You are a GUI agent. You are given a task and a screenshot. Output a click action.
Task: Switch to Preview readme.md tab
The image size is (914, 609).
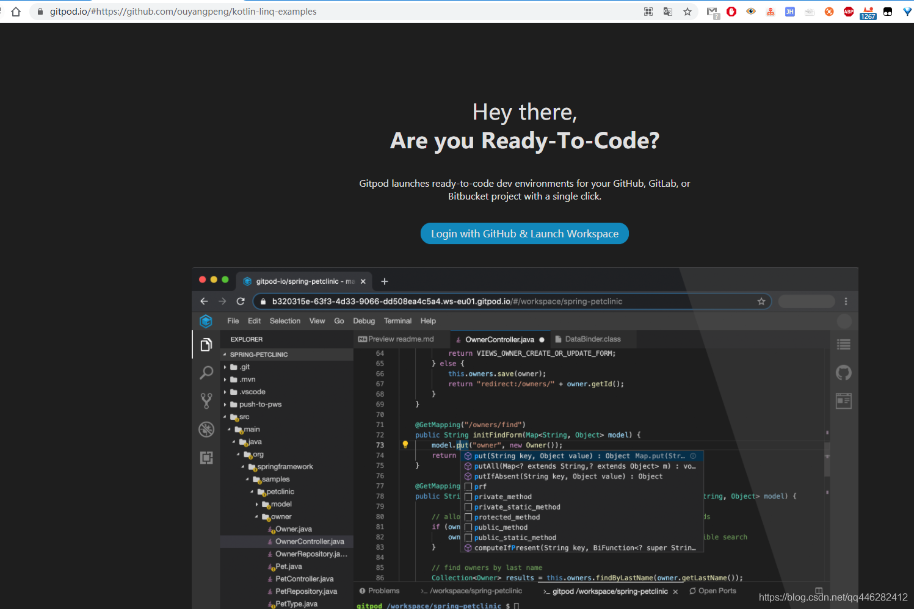pyautogui.click(x=401, y=339)
